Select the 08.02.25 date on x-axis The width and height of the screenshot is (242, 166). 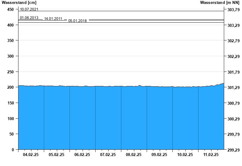[x=134, y=155]
